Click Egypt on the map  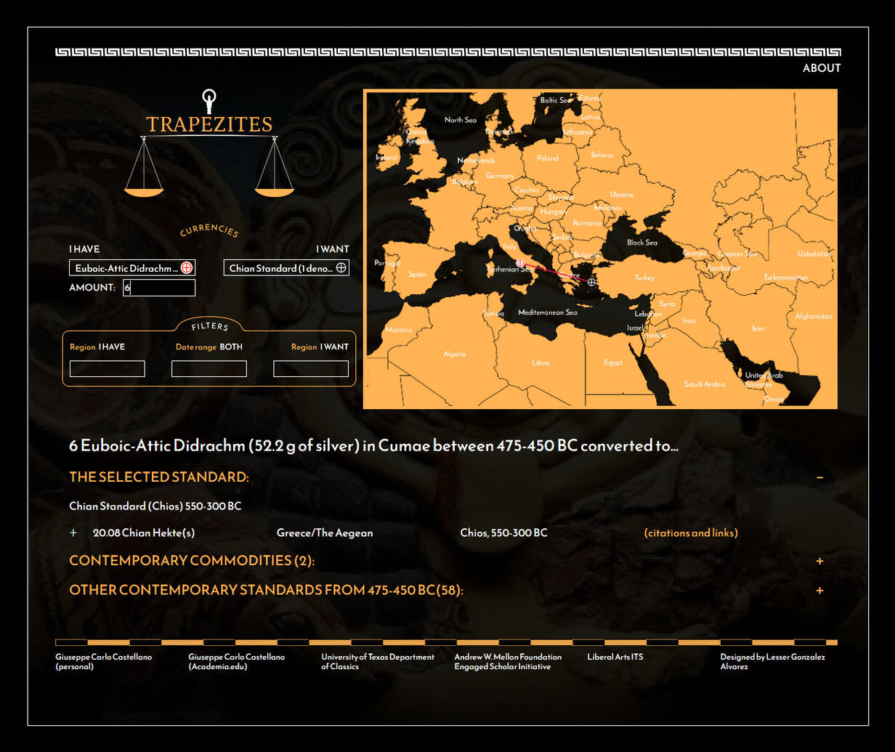click(x=613, y=363)
